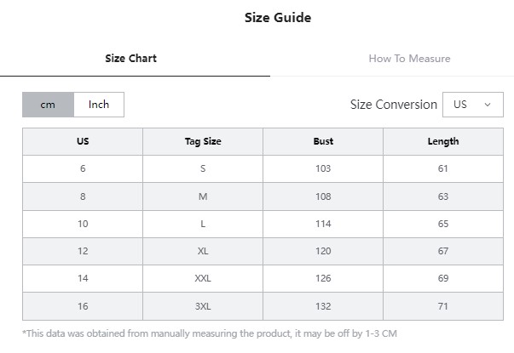The width and height of the screenshot is (514, 353).
Task: Select the tag size S cell
Action: [x=203, y=168]
